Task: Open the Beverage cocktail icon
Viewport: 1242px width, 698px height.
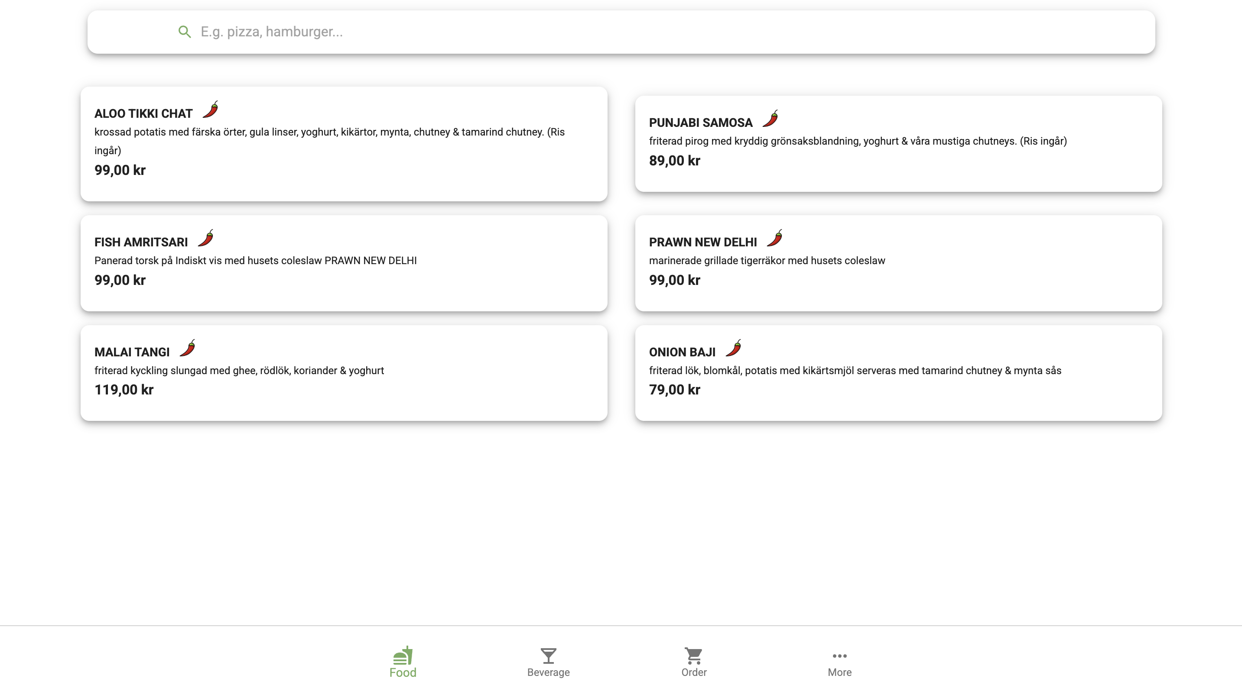Action: pos(548,656)
